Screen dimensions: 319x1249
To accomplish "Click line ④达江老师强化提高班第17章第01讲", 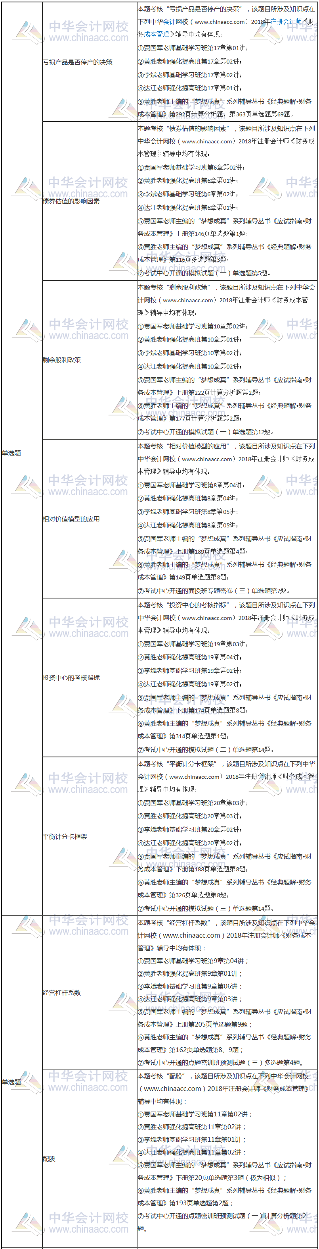I will pyautogui.click(x=190, y=88).
